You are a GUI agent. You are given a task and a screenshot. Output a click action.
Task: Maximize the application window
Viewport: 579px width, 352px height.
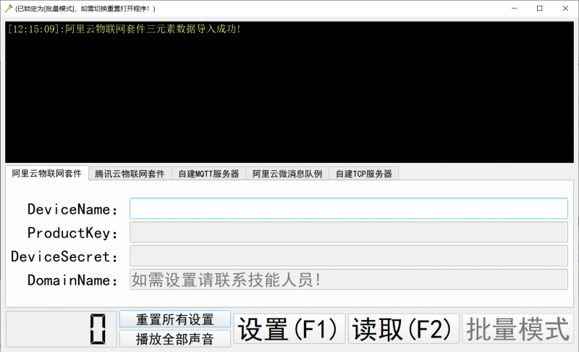point(539,8)
